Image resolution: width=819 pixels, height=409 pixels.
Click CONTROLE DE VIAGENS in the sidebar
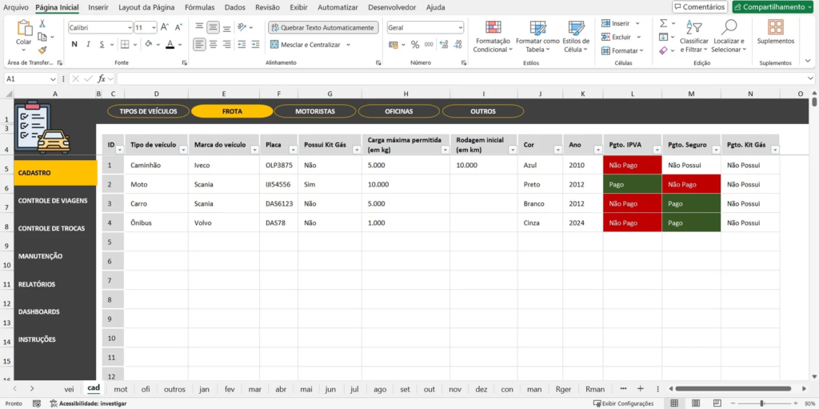point(53,200)
